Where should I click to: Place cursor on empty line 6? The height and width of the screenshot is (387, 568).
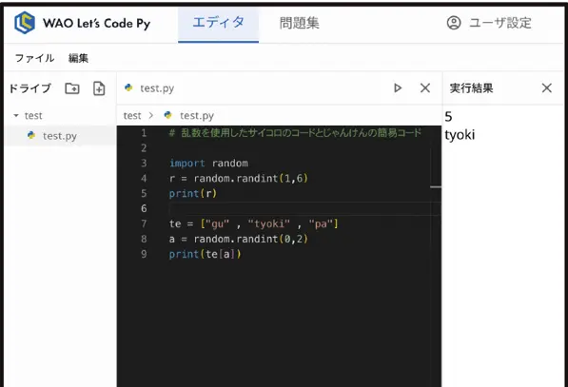[x=304, y=208]
